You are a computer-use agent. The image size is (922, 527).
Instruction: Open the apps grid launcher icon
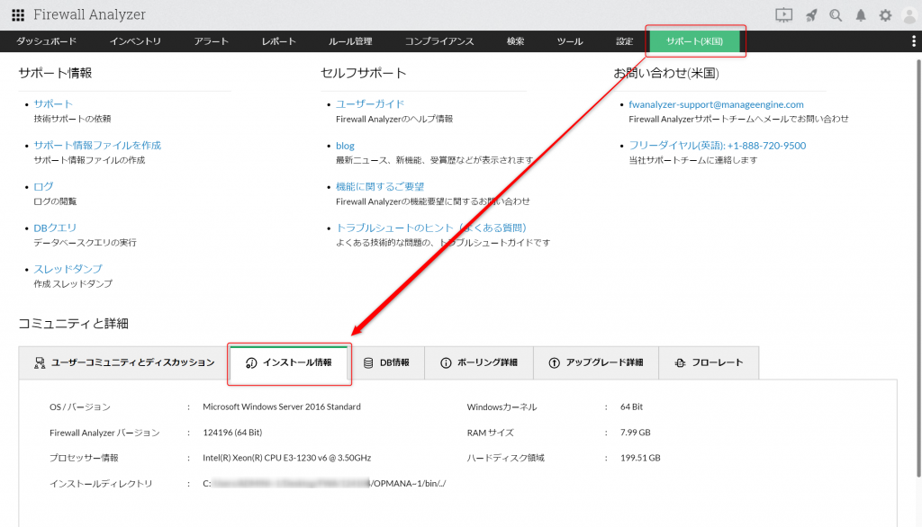(x=18, y=14)
